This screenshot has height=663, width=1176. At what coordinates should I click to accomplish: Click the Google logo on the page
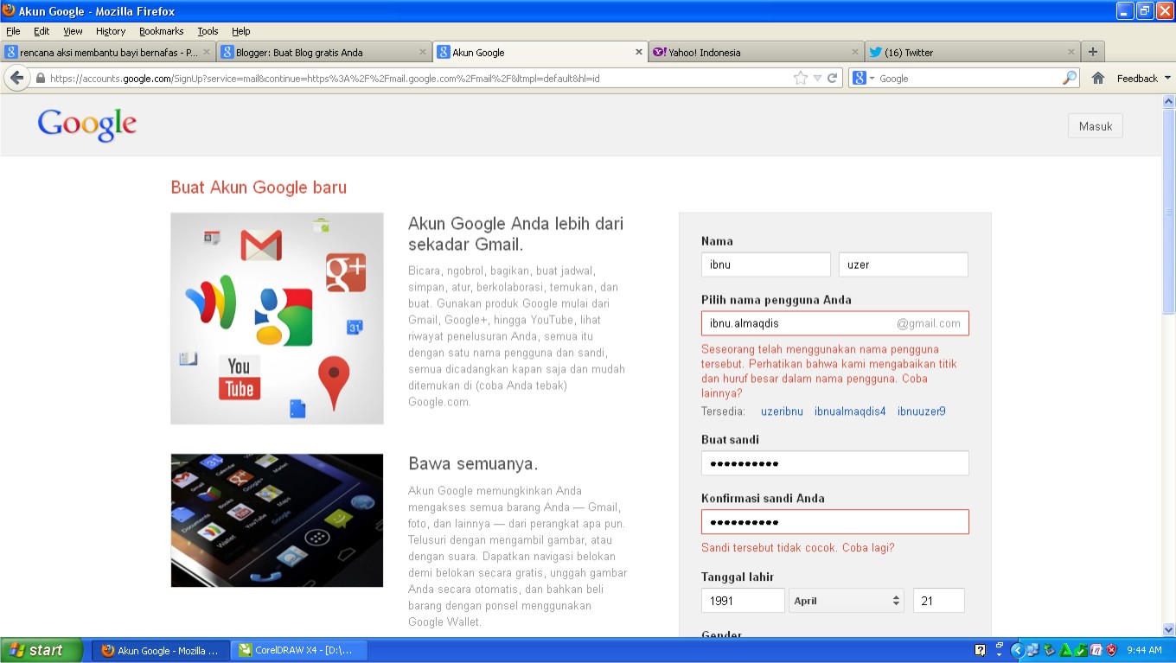[x=87, y=124]
